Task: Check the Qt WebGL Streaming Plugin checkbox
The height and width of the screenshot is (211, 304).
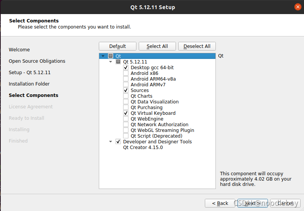Action: [126, 130]
